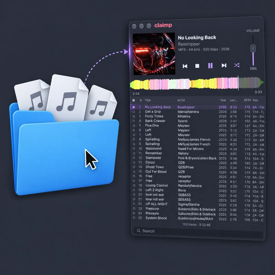This screenshot has width=275, height=275.
Task: Select the dot next to Get a Grip
Action: [134, 111]
